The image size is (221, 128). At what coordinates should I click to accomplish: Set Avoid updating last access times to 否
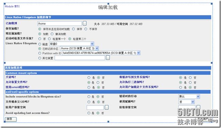click(98, 113)
